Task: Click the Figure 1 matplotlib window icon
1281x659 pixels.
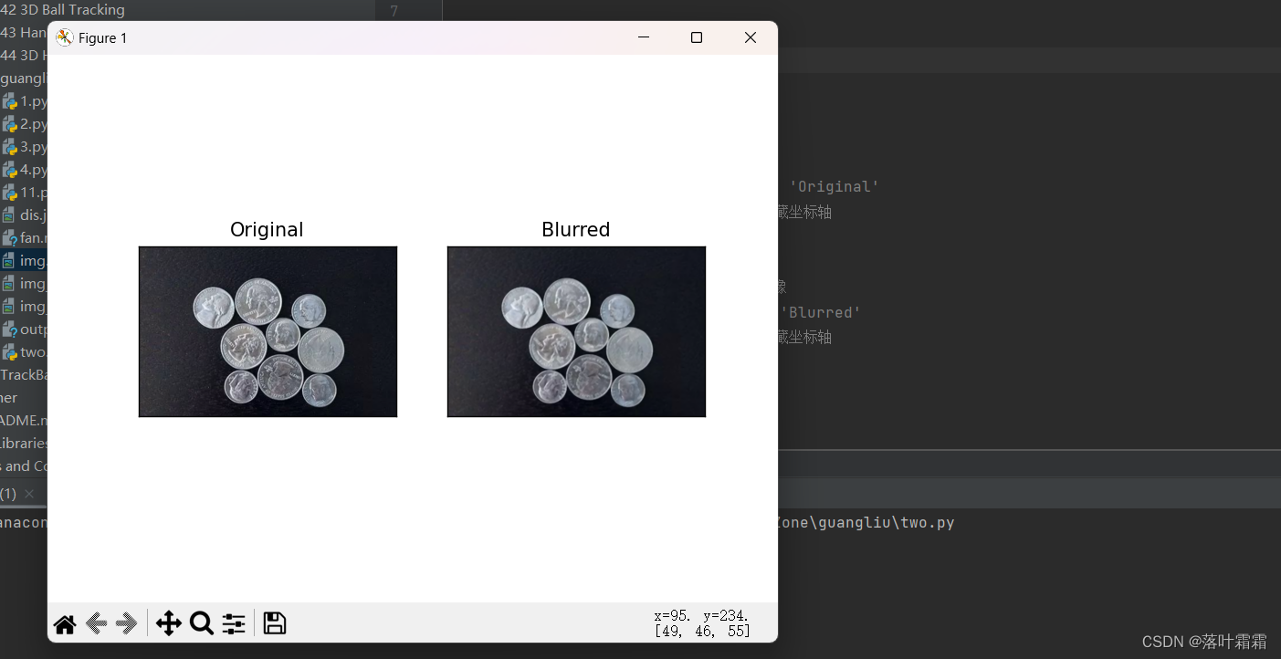Action: point(65,37)
